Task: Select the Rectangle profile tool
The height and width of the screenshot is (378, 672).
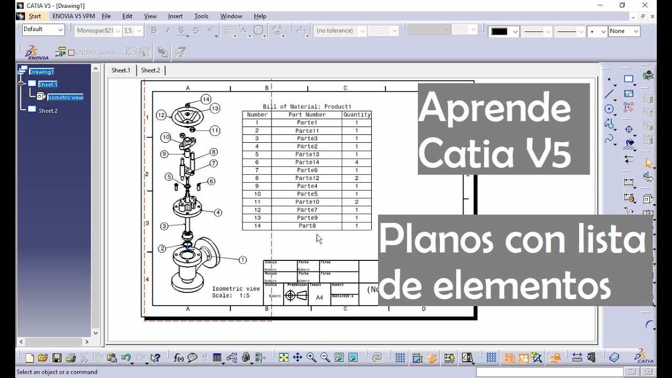Action: [628, 79]
